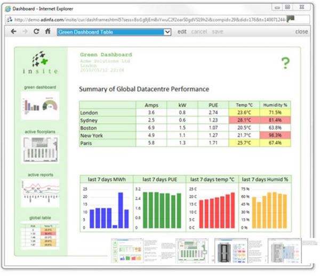Go to home using house icon
This screenshot has height=277, width=320.
47,32
